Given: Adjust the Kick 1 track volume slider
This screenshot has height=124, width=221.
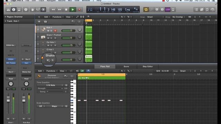Looking at the screenshot, I should (x=68, y=31).
